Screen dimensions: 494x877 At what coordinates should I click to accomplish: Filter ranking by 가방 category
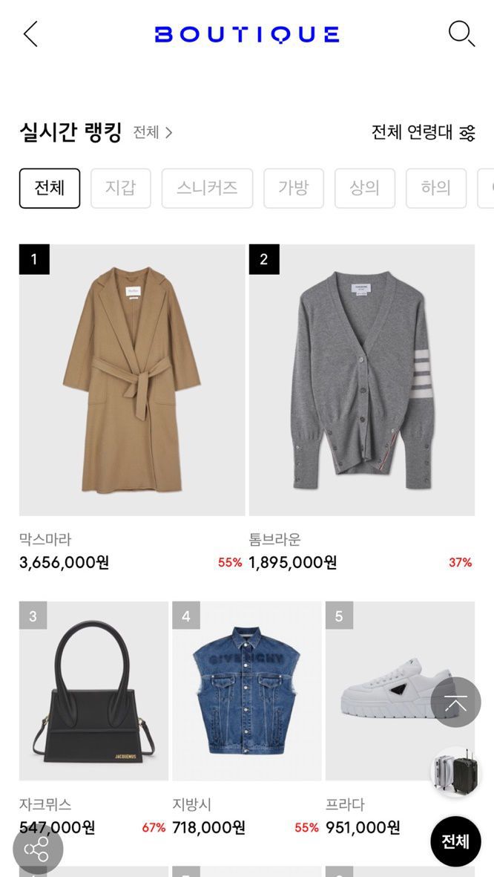tap(294, 188)
